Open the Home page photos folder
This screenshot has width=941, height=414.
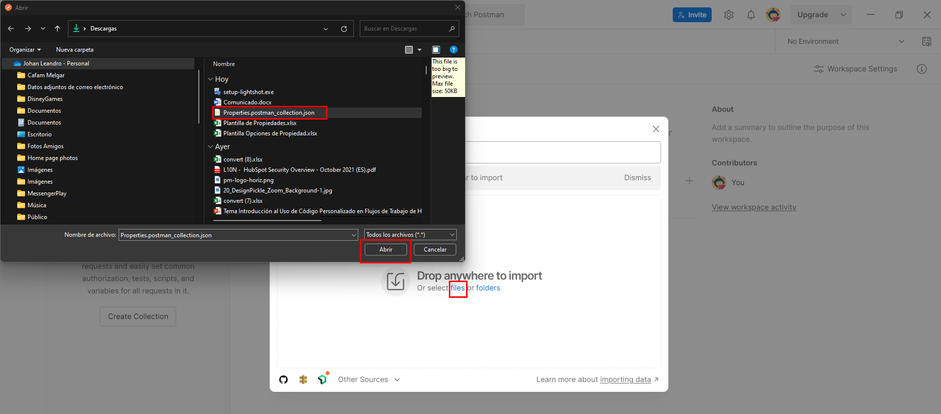(52, 158)
